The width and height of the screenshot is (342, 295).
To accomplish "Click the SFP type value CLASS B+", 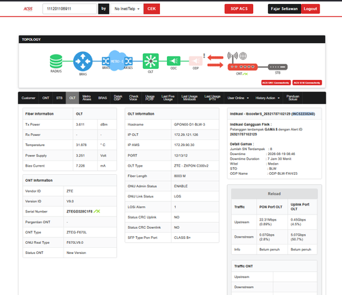I will point(183,238).
